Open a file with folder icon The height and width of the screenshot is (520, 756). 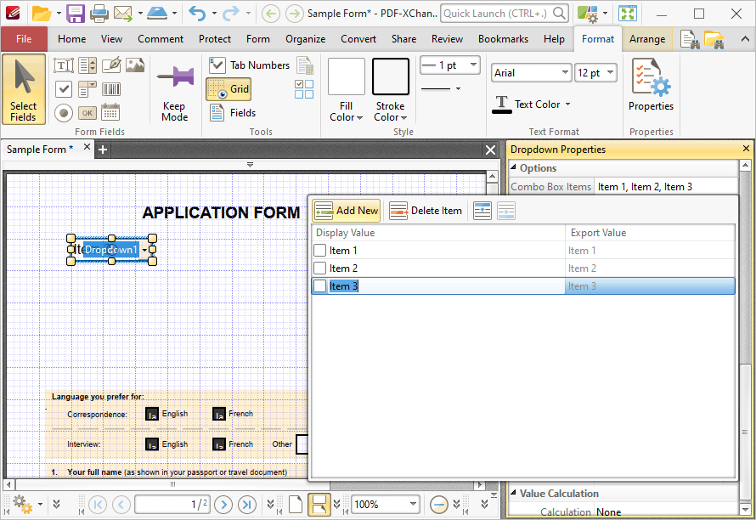(x=42, y=14)
